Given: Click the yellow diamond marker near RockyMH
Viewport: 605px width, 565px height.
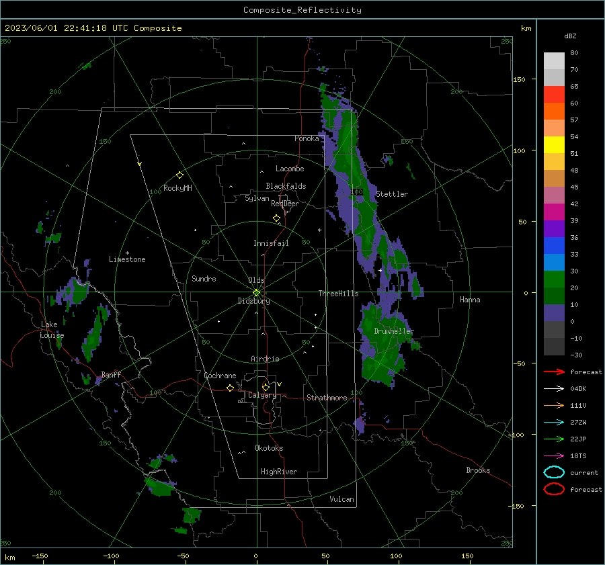Looking at the screenshot, I should 179,175.
